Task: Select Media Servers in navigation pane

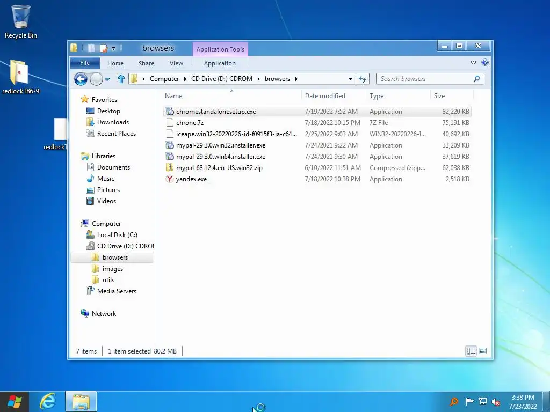Action: [x=117, y=291]
